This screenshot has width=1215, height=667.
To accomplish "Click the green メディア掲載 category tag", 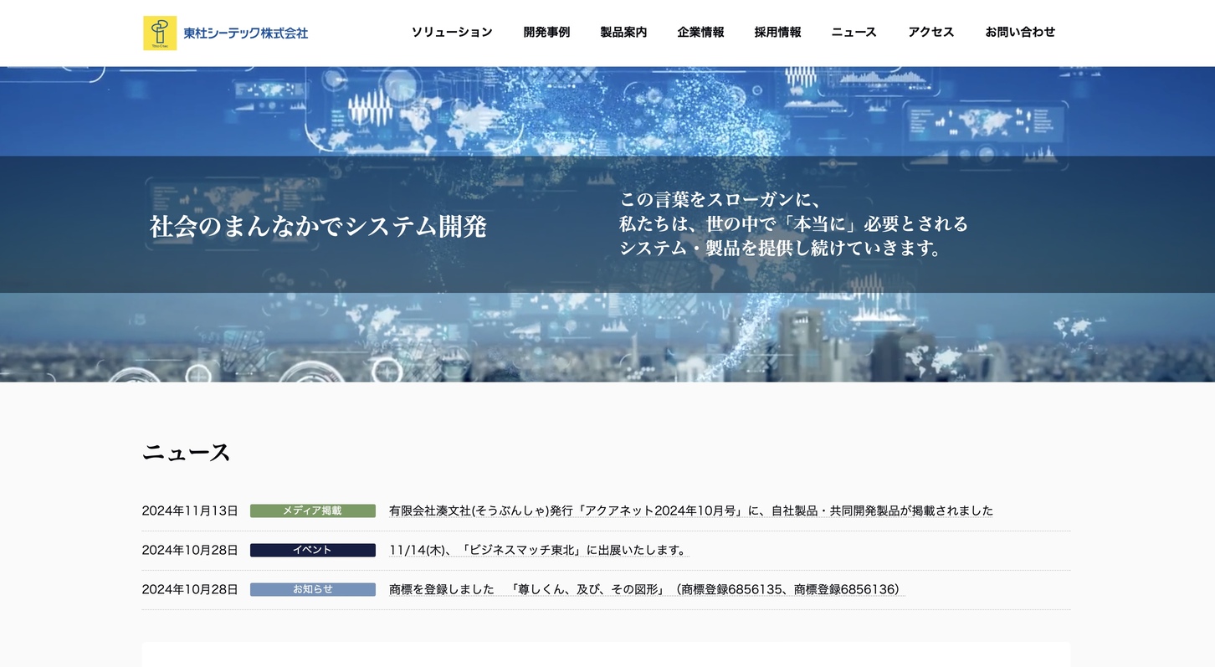I will 313,511.
